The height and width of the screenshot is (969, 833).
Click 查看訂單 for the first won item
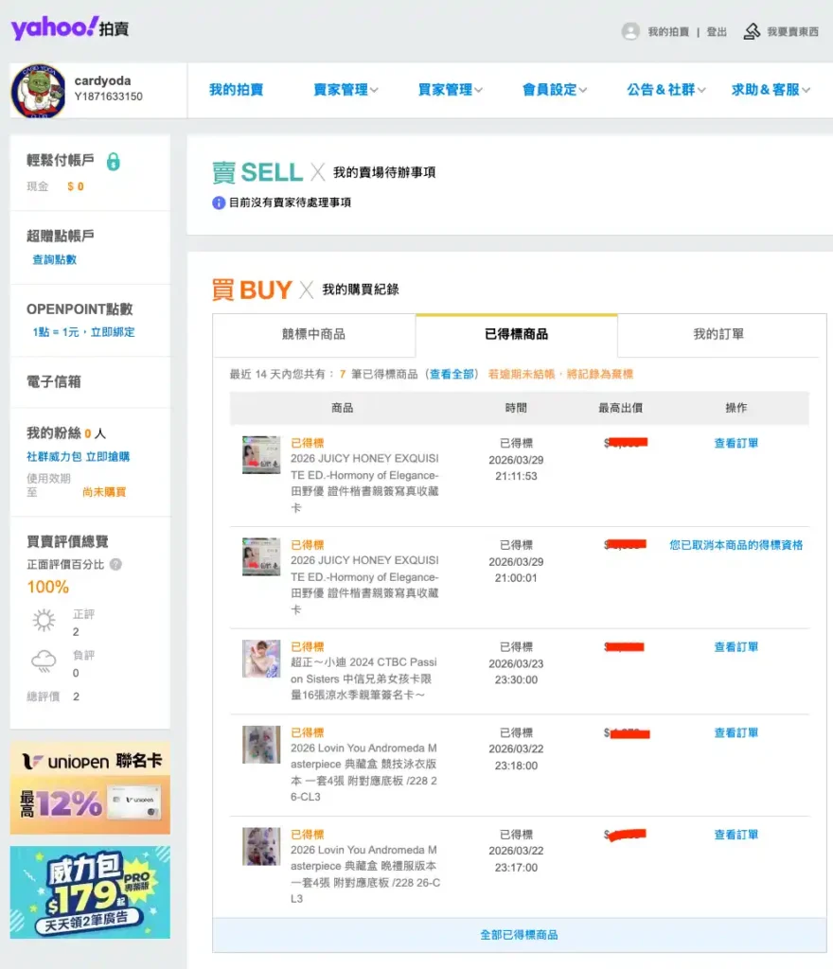pyautogui.click(x=736, y=443)
